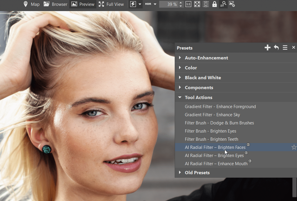Switch to the Browser tab
The image size is (297, 201).
coord(55,4)
